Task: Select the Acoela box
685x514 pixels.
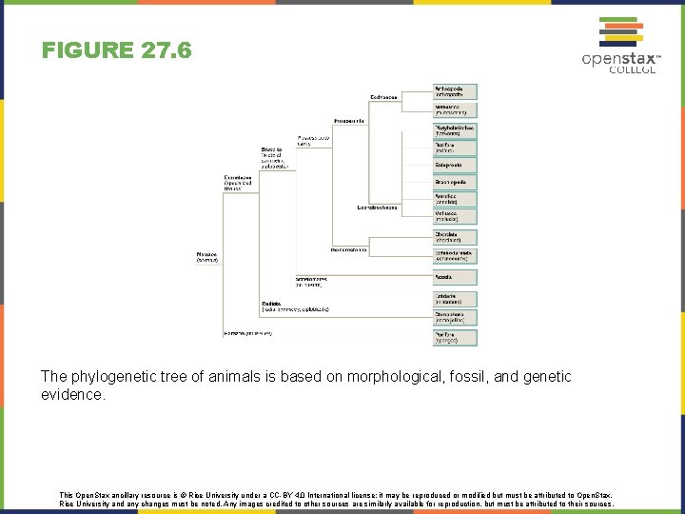Action: coord(455,277)
